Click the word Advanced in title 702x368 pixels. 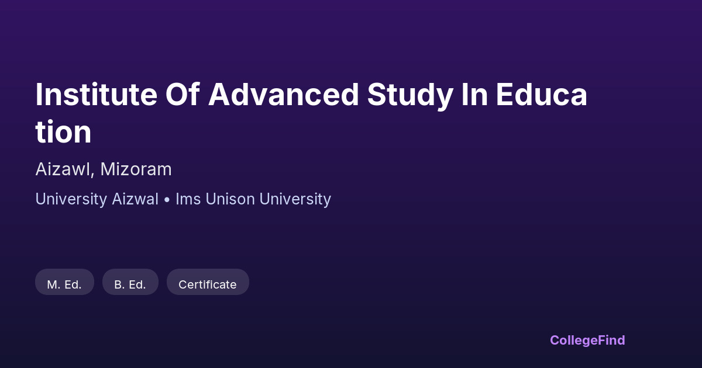click(283, 95)
